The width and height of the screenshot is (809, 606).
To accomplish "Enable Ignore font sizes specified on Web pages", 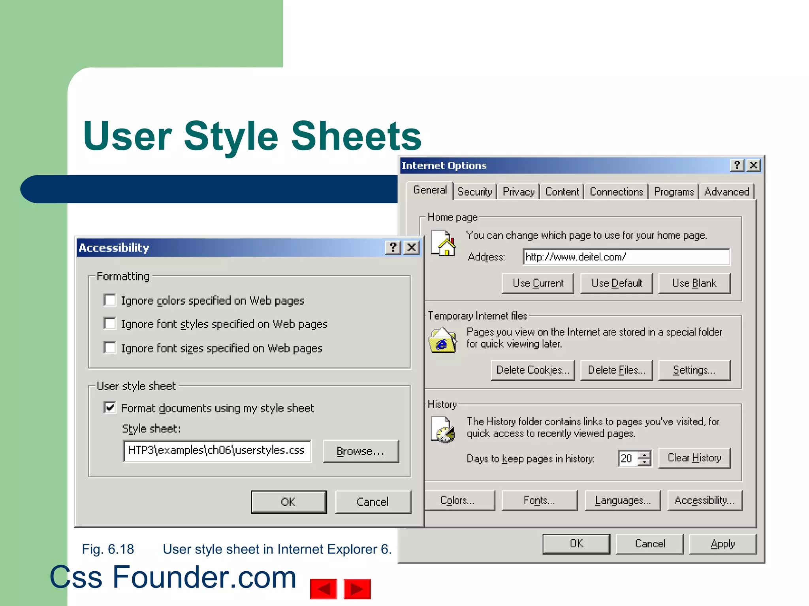I will click(110, 348).
